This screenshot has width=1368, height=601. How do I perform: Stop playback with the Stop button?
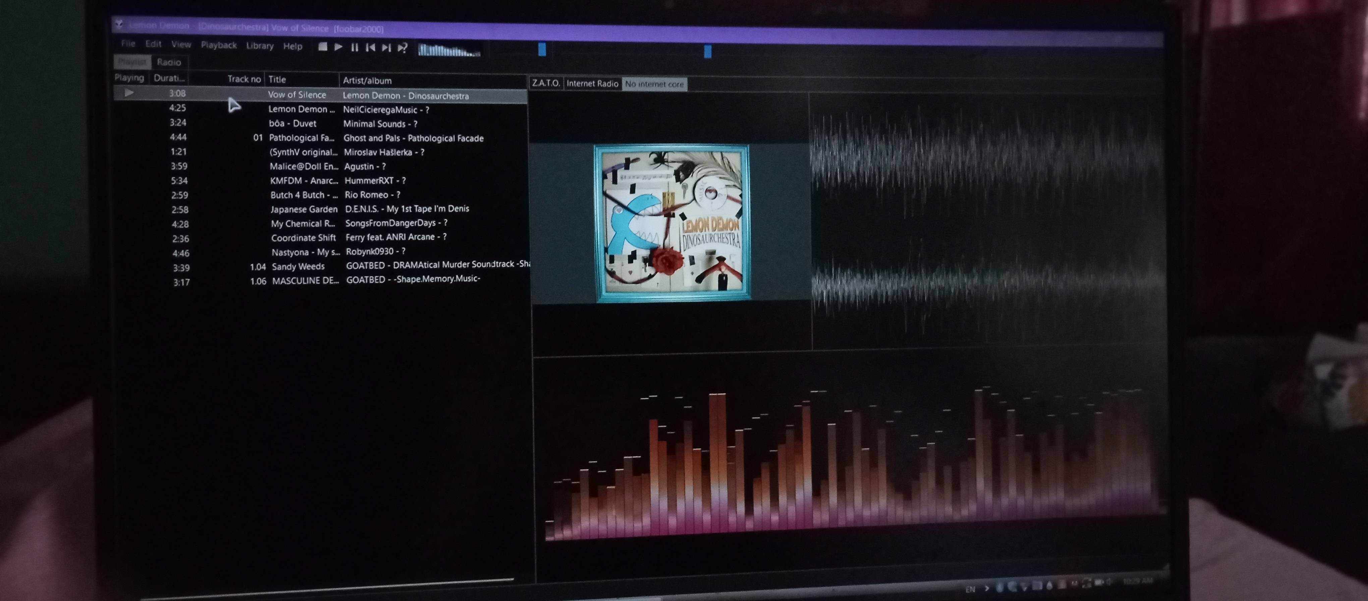322,47
